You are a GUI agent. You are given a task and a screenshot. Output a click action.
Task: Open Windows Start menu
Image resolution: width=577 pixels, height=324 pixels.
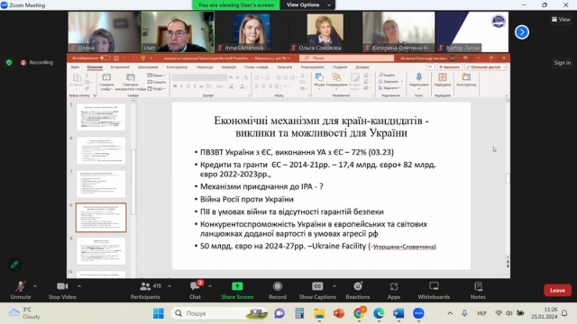[x=159, y=313]
